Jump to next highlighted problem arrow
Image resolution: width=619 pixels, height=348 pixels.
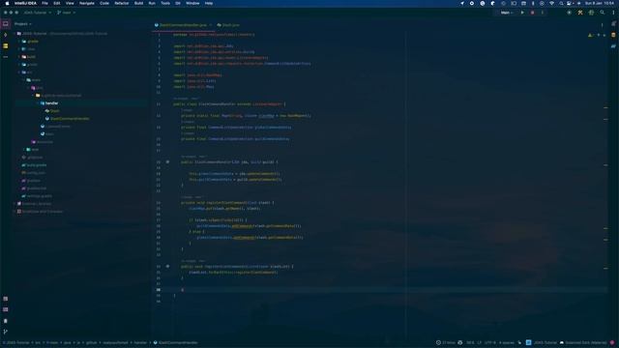[x=604, y=35]
